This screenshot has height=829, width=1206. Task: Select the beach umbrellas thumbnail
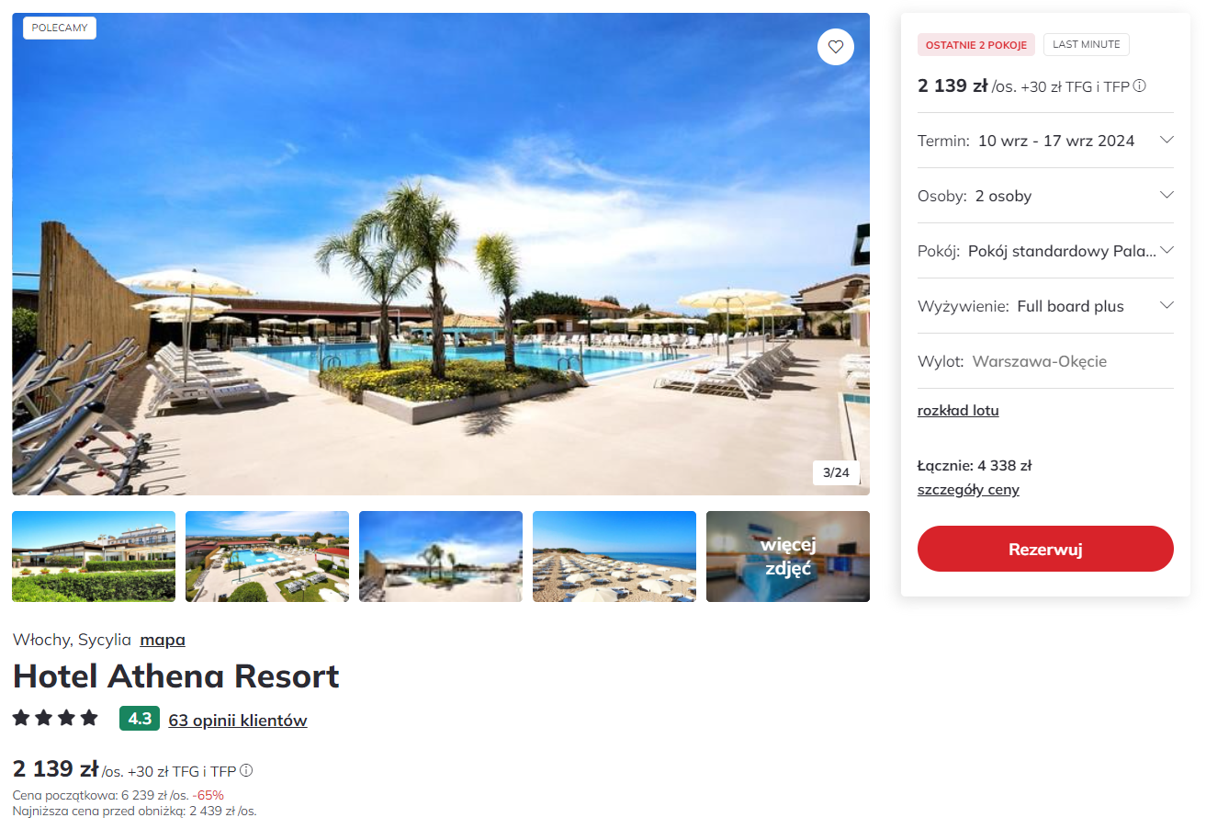614,556
